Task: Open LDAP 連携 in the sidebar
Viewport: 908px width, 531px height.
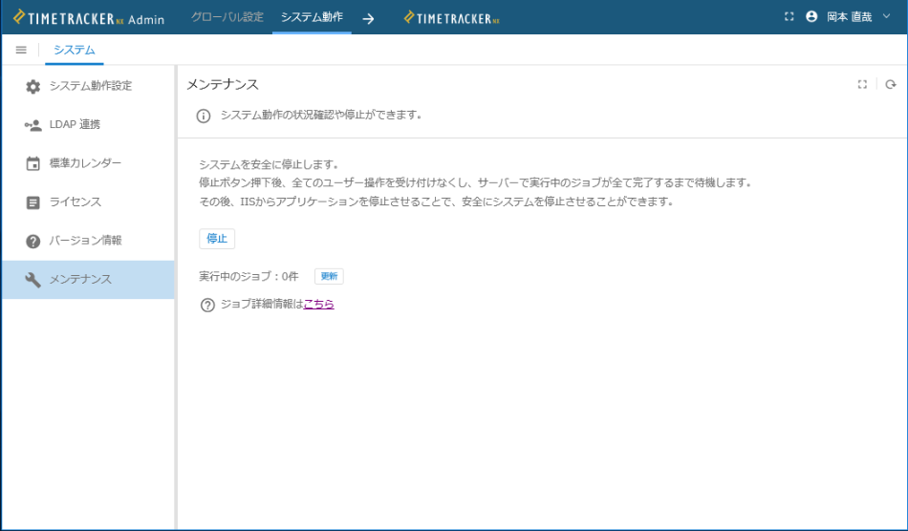Action: pyautogui.click(x=88, y=124)
